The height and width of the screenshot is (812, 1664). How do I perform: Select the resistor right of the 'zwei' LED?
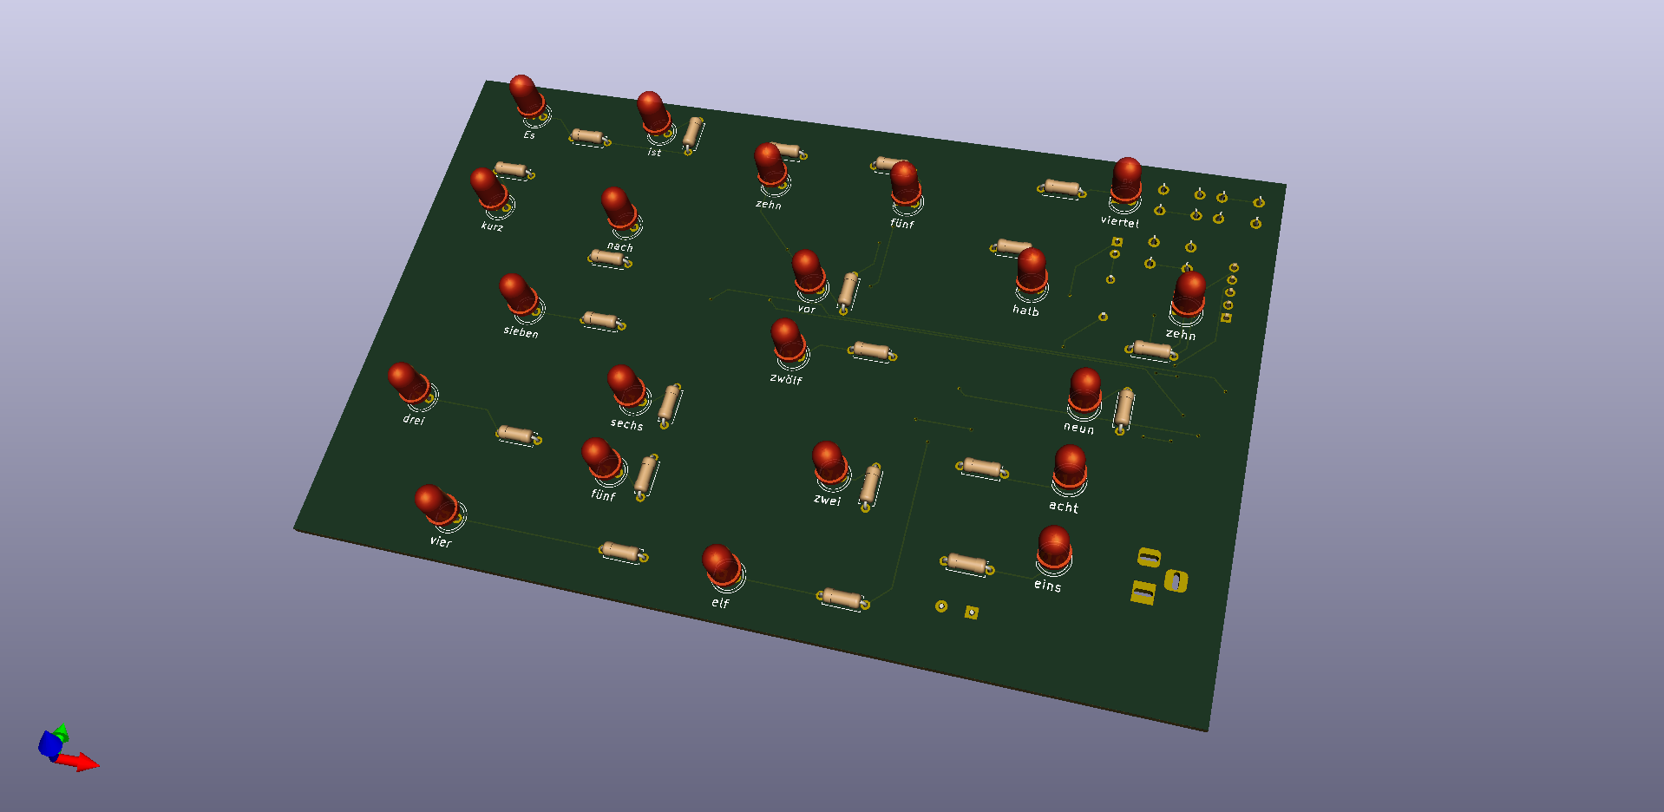tap(870, 486)
